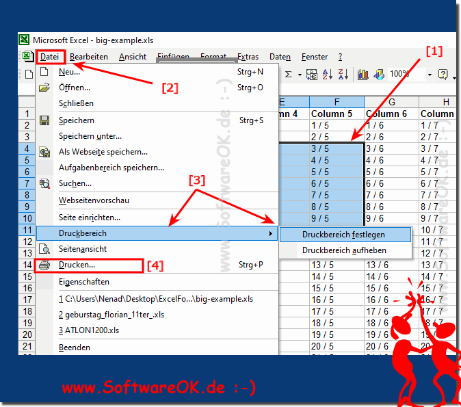Choose Beenden to exit Excel
Viewport: 461px width, 407px height.
click(x=157, y=347)
